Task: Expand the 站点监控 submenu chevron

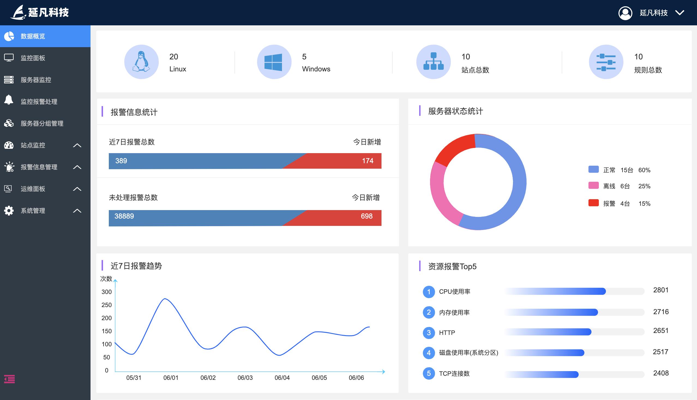Action: [x=77, y=145]
